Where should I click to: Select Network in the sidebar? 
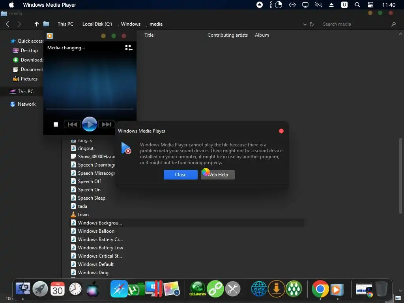point(22,104)
